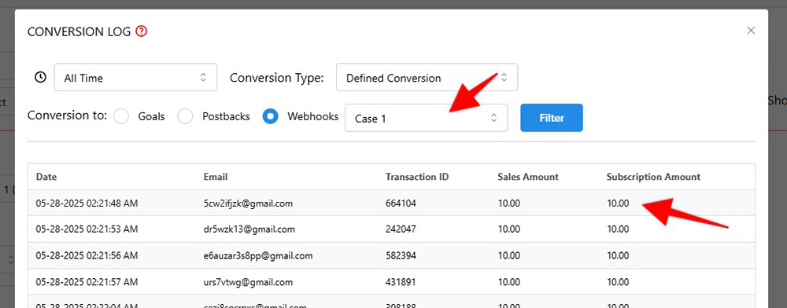Screen dimensions: 787x308
Task: Click transaction ID 582394
Action: [401, 256]
